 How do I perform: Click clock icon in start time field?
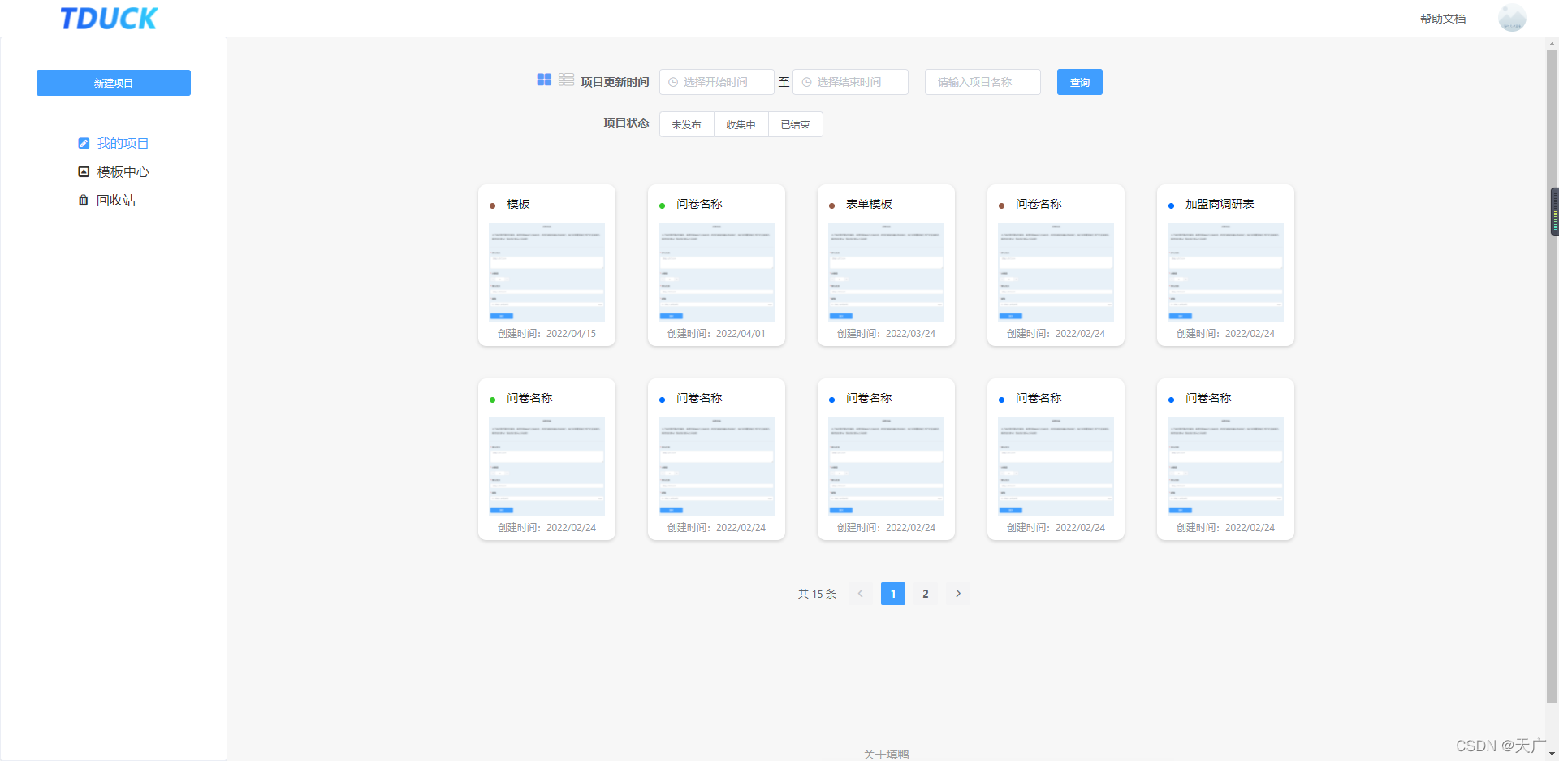point(673,83)
